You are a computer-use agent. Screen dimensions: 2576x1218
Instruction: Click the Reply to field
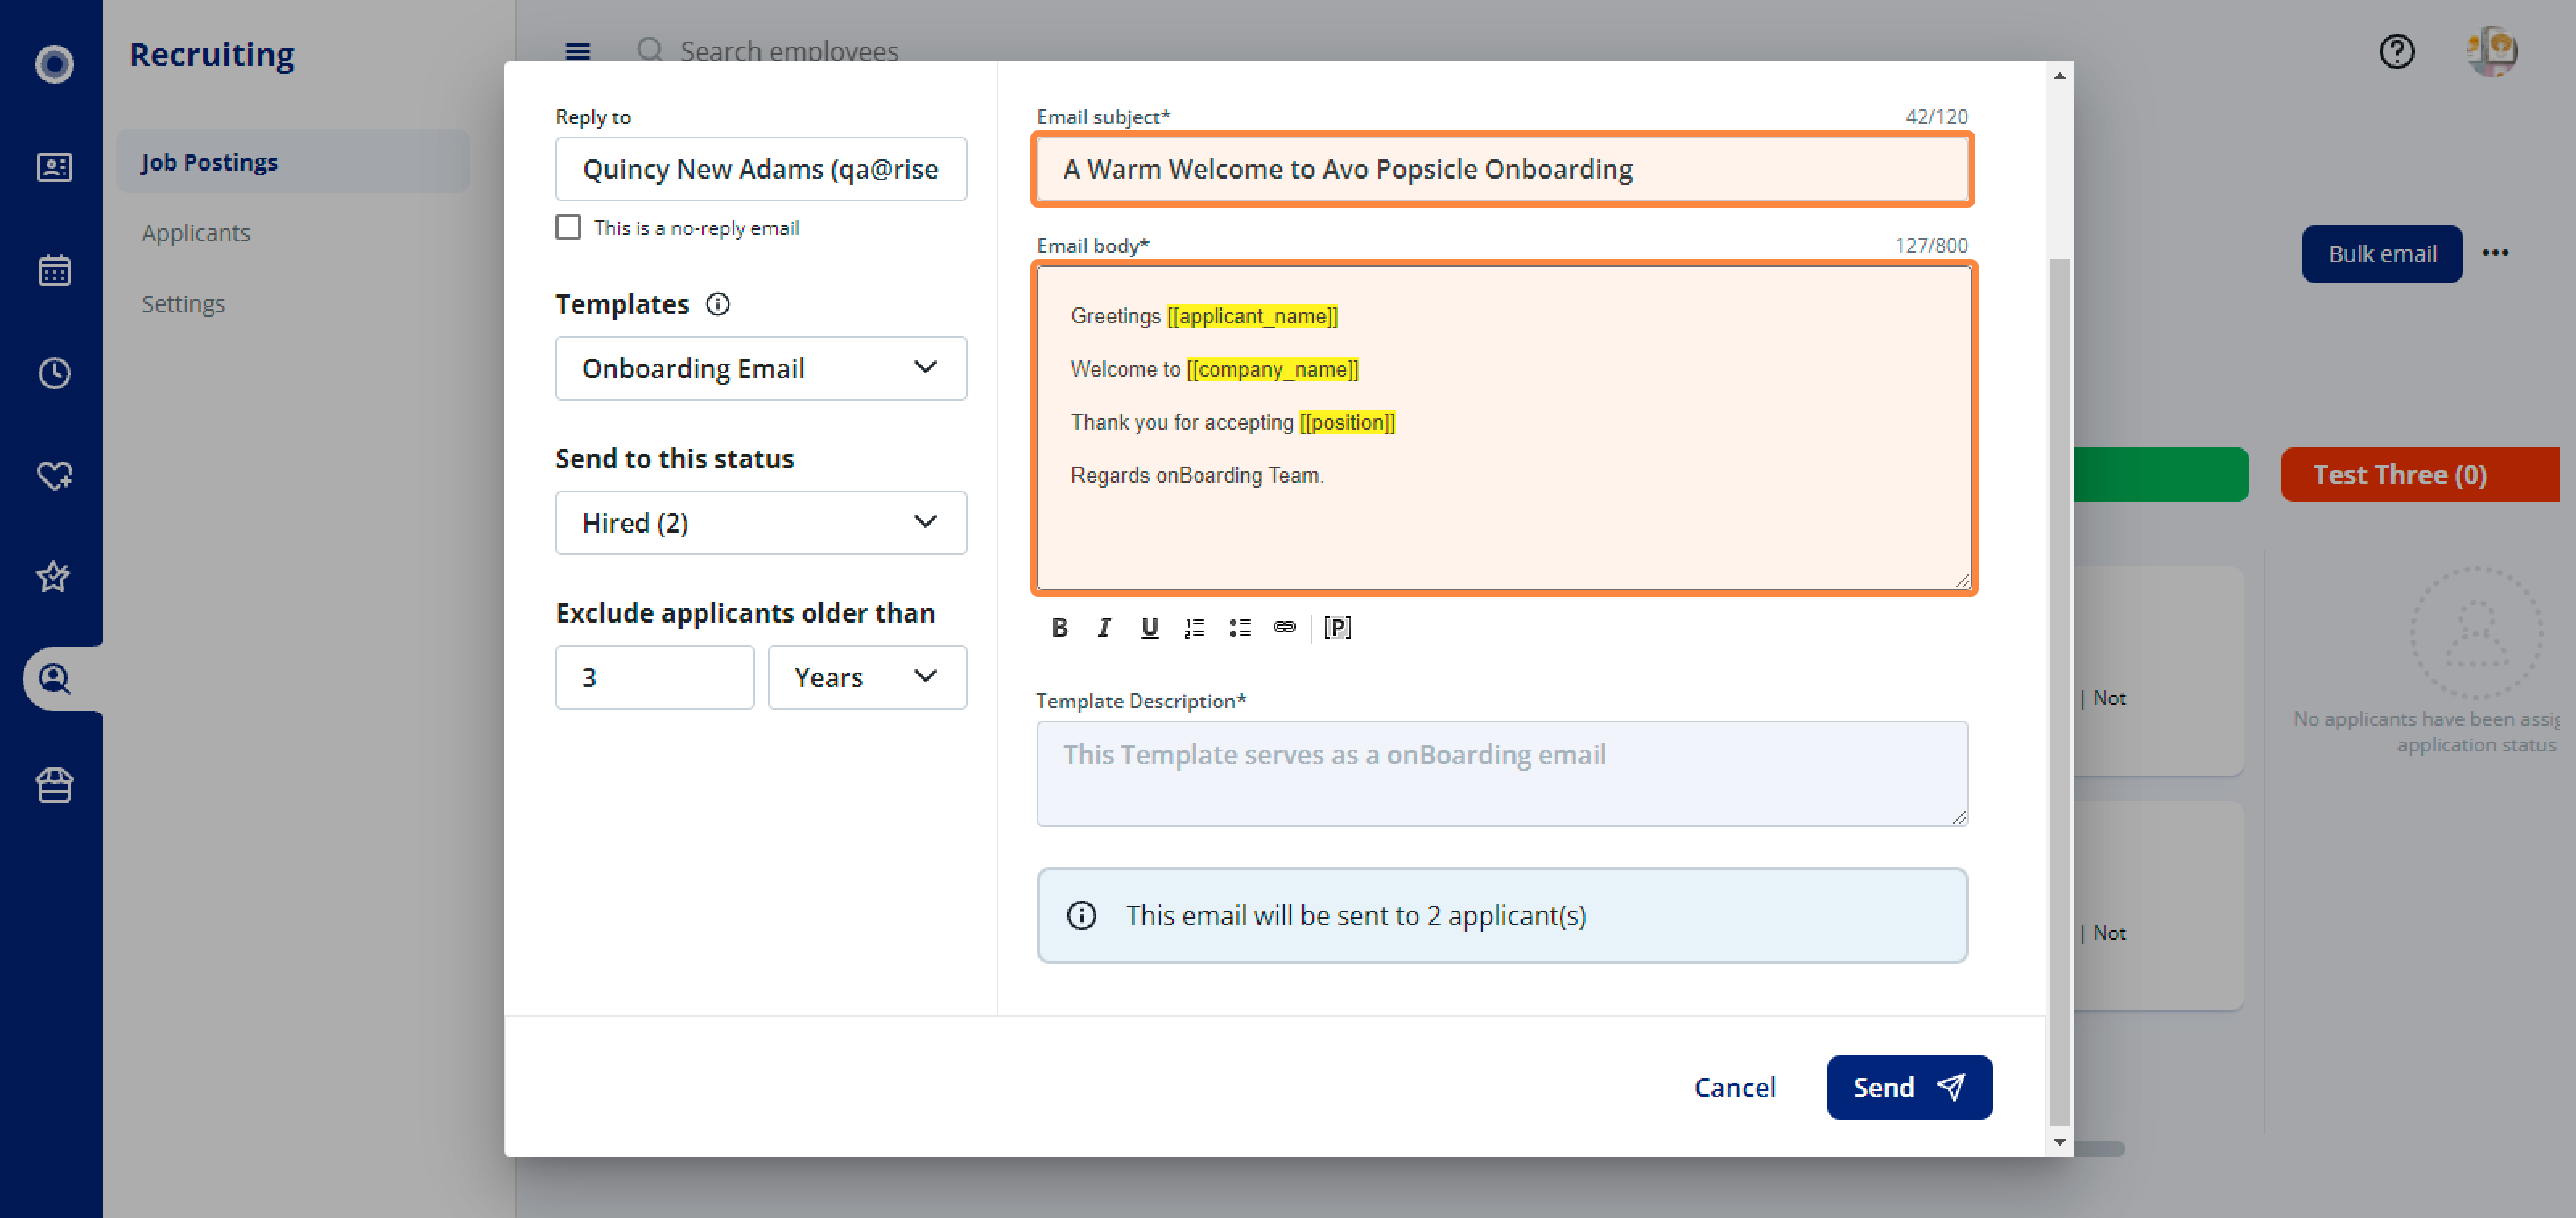(x=761, y=169)
